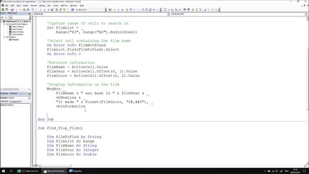This screenshot has height=174, width=309.
Task: Click the blue Help question-mark icon
Action: pyautogui.click(x=72, y=10)
